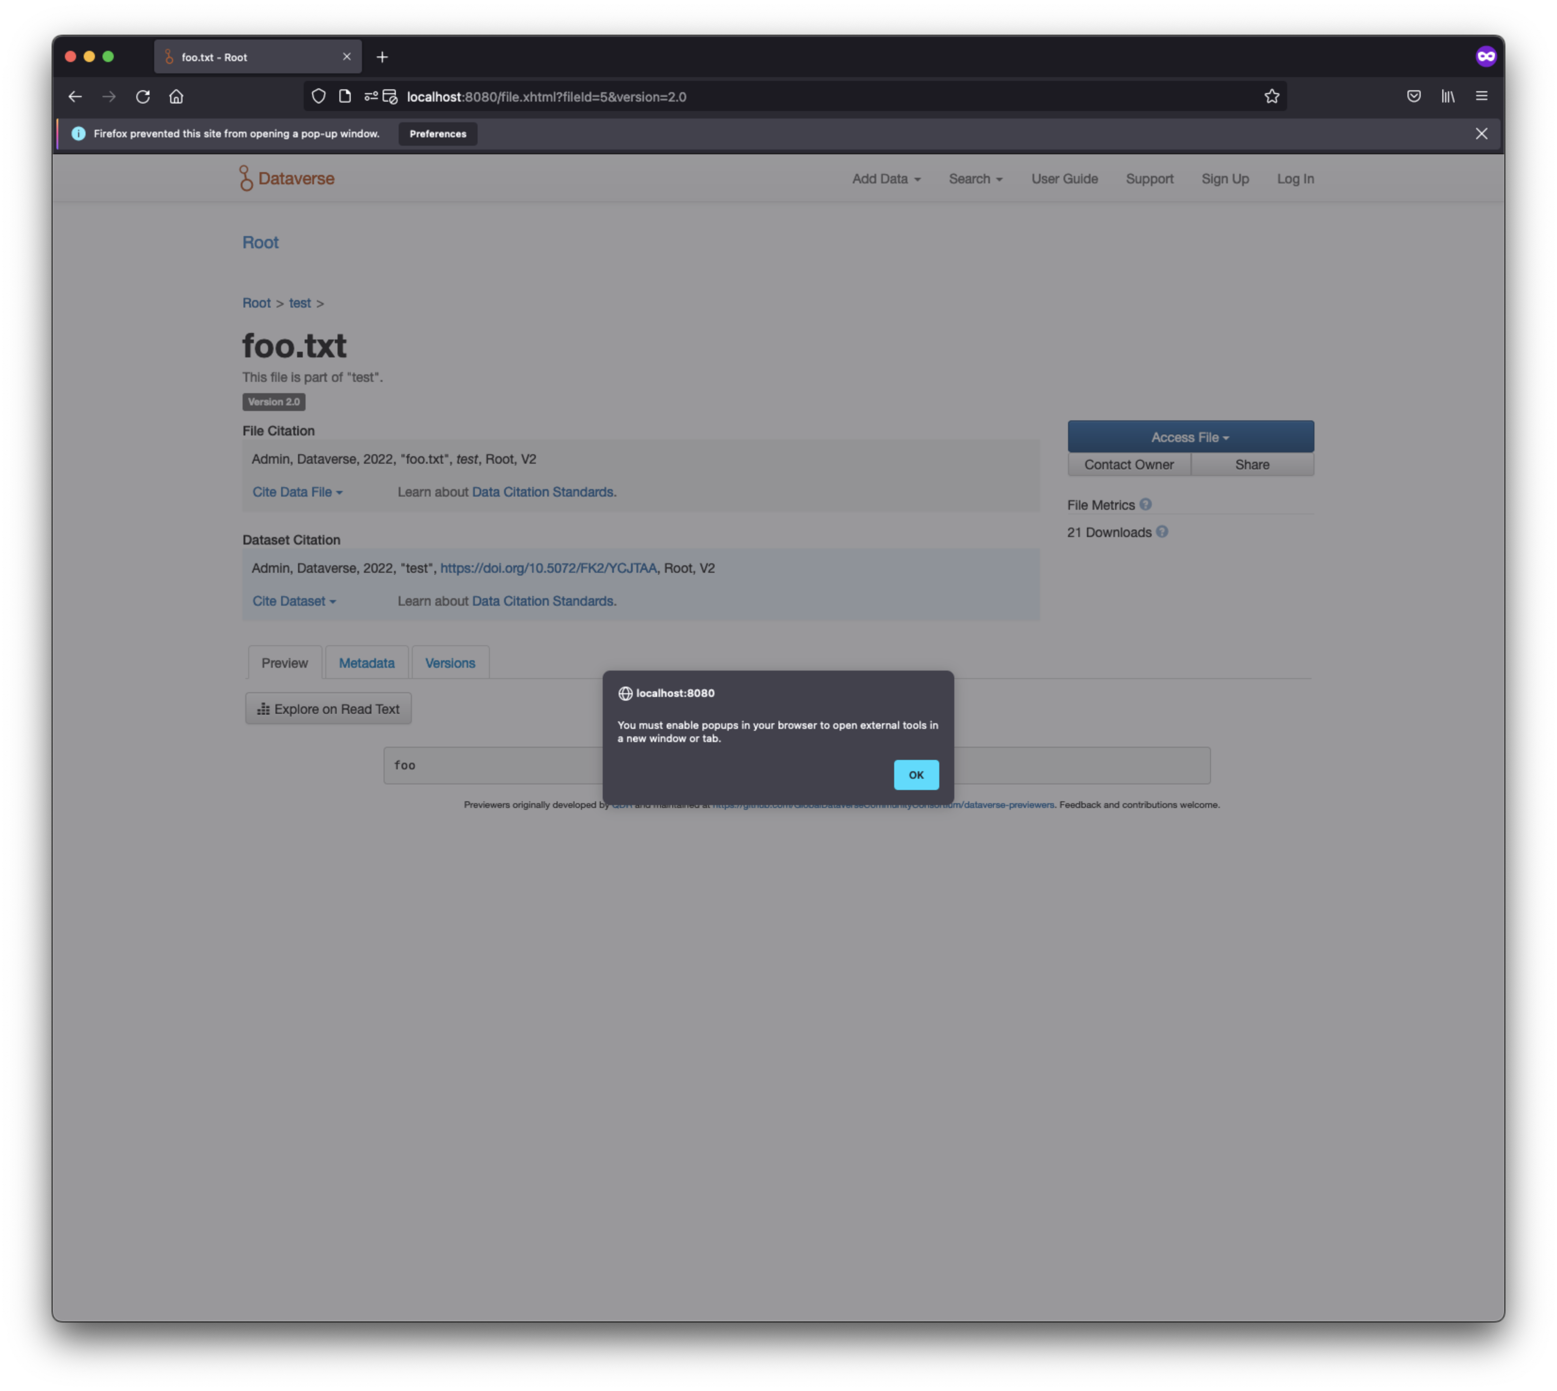The width and height of the screenshot is (1557, 1391).
Task: Go back with the browser back arrow
Action: 75,96
